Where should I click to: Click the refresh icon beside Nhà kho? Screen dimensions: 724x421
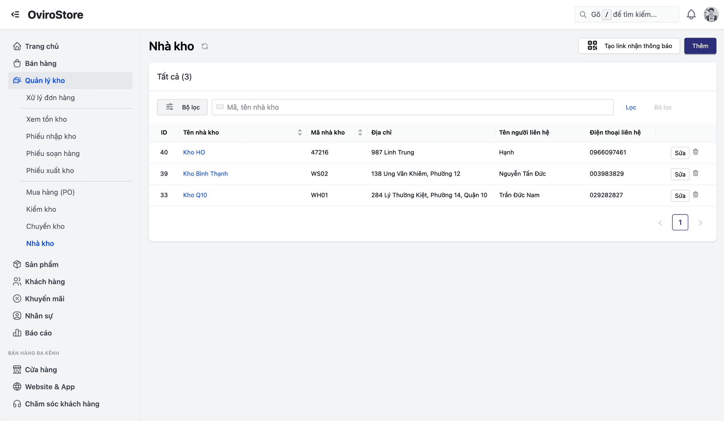pos(205,46)
